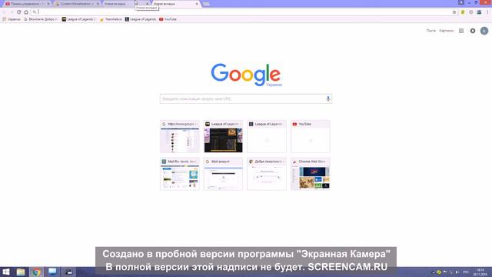The width and height of the screenshot is (492, 277).
Task: Start voice search with microphone icon
Action: coord(328,98)
